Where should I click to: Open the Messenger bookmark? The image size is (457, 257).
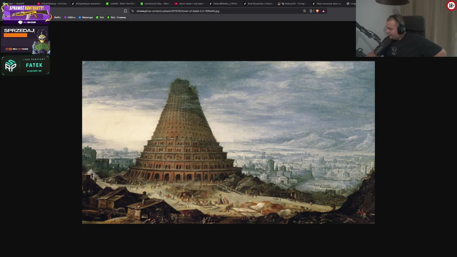86,17
